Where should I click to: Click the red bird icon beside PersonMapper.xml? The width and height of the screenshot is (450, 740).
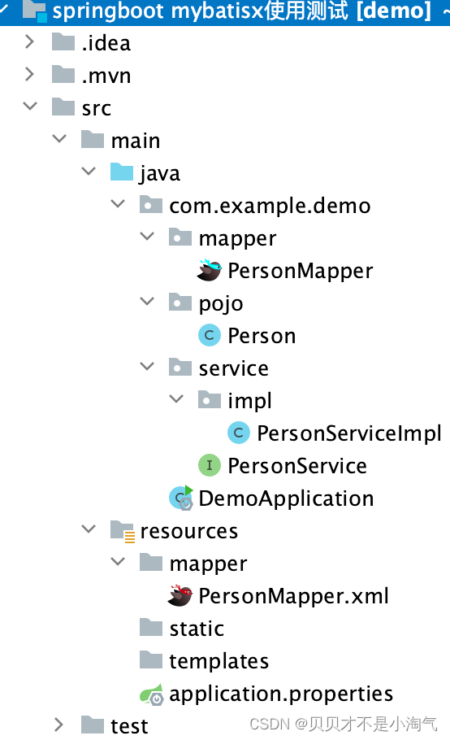pos(180,595)
